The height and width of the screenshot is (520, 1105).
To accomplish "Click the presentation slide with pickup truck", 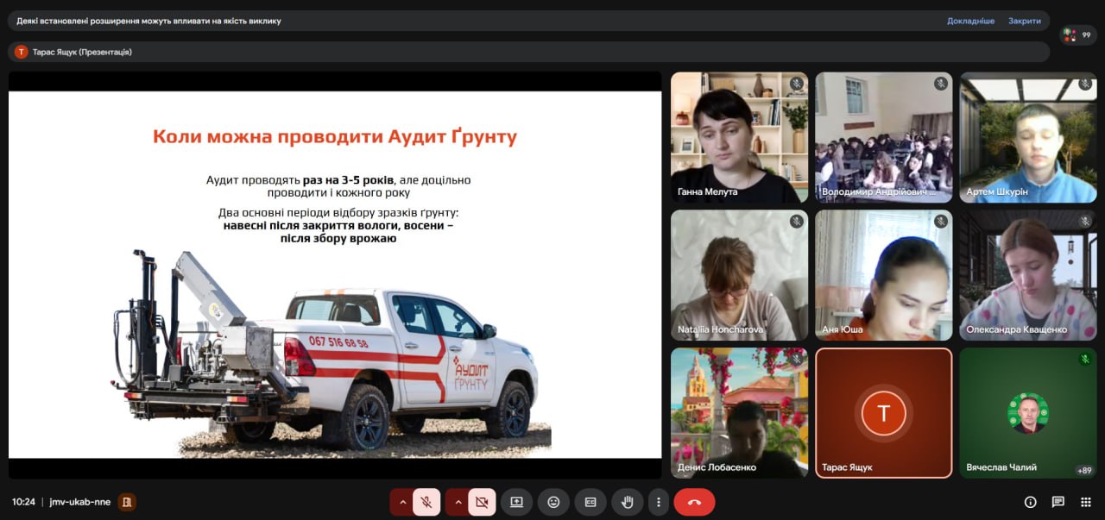I will 335,274.
